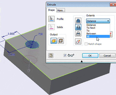Collapse the Extents dropdown via its arrow

click(108, 21)
